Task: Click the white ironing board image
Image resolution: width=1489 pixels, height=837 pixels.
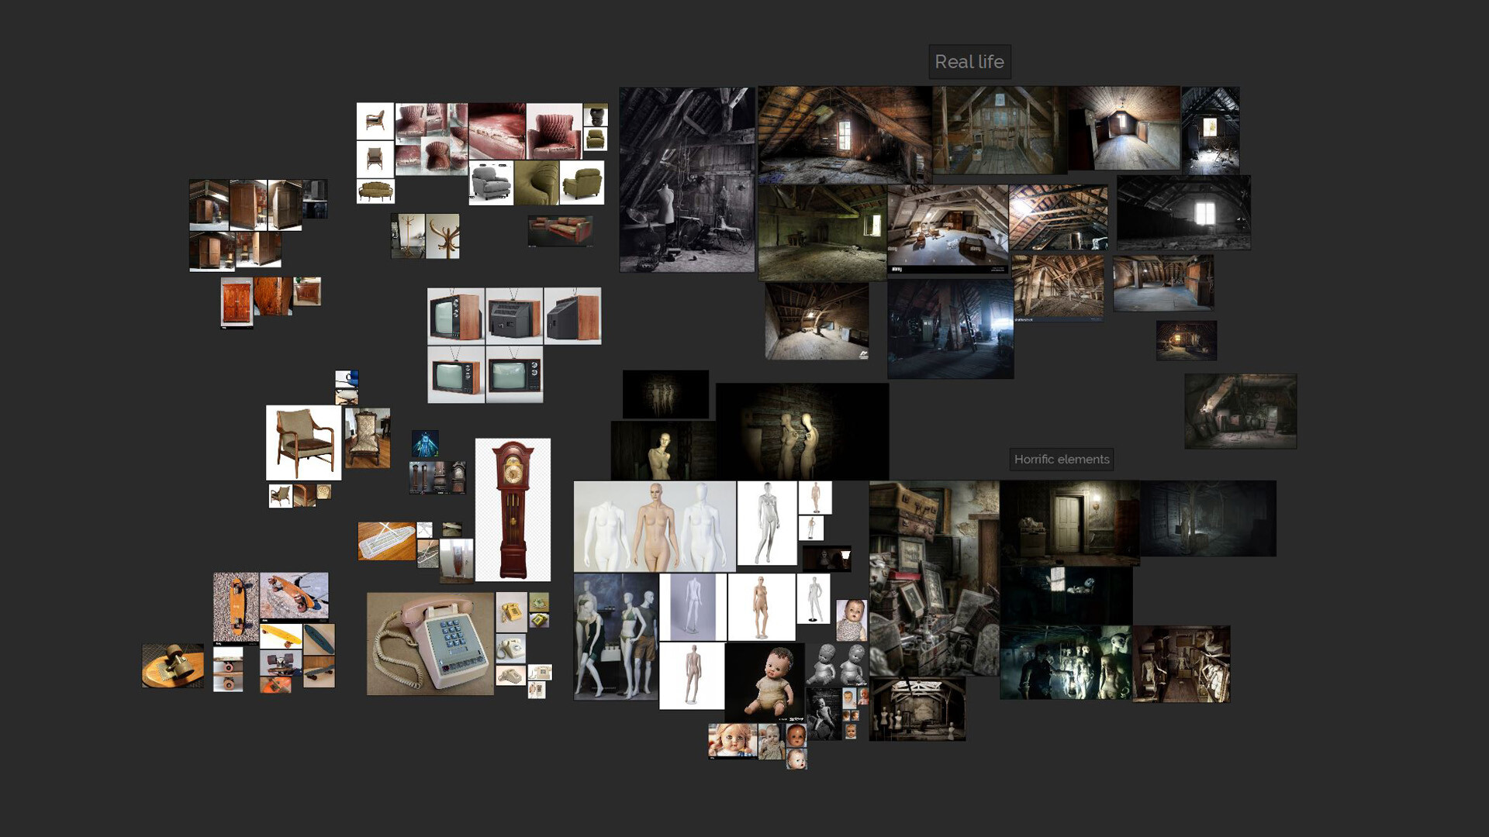Action: 386,540
